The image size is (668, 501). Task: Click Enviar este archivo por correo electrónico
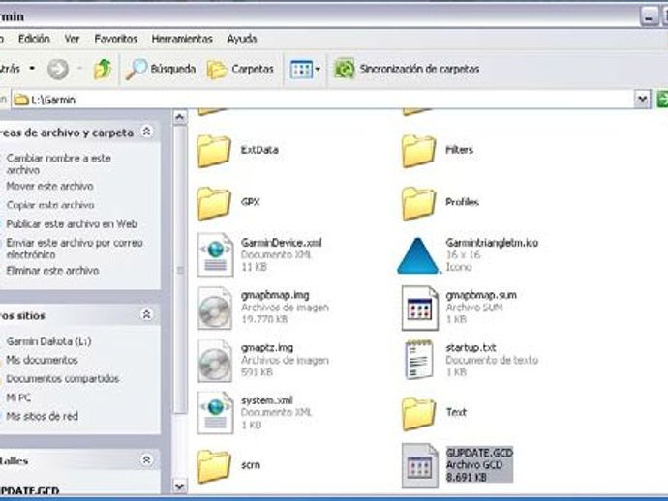point(75,249)
